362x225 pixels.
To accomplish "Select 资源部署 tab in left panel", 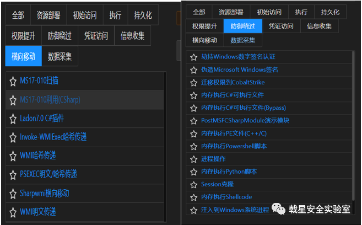I will [x=48, y=15].
